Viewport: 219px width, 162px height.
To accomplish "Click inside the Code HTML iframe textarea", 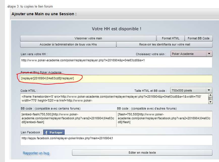I will tap(114, 99).
